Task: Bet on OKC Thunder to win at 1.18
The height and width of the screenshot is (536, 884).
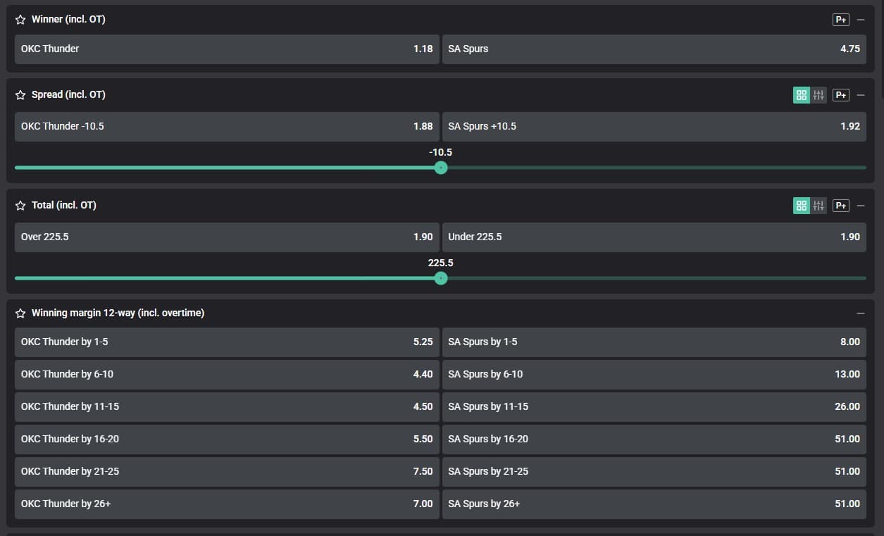Action: [x=227, y=49]
